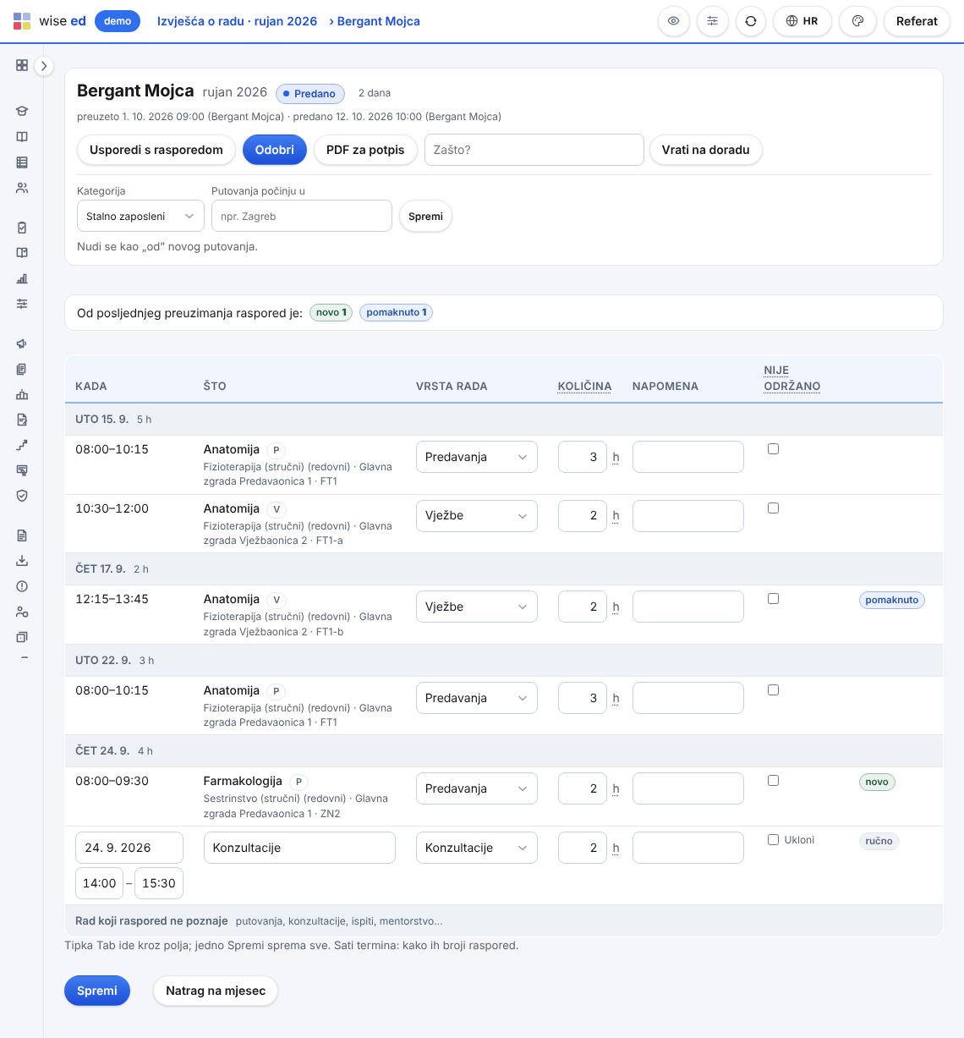Open the HR language selector
This screenshot has width=964, height=1038.
pos(802,21)
